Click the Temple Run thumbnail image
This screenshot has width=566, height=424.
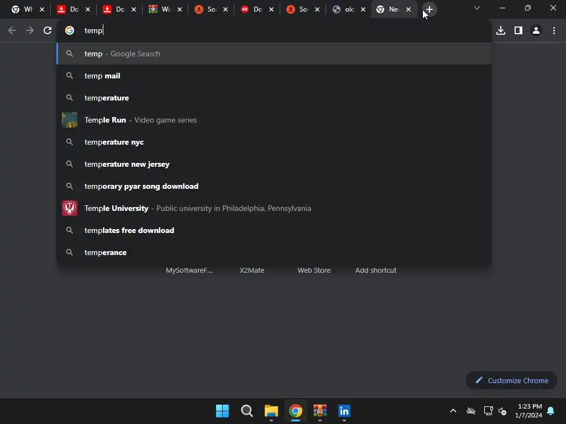[70, 120]
